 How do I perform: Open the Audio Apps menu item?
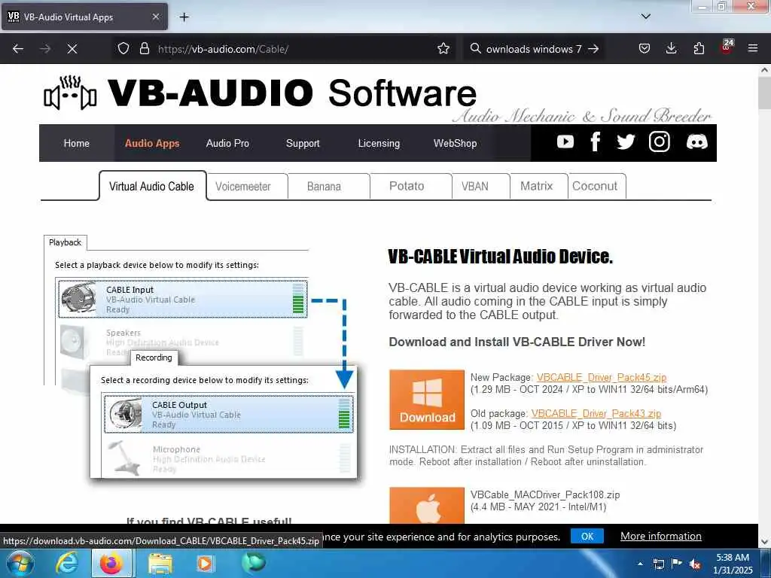point(152,143)
